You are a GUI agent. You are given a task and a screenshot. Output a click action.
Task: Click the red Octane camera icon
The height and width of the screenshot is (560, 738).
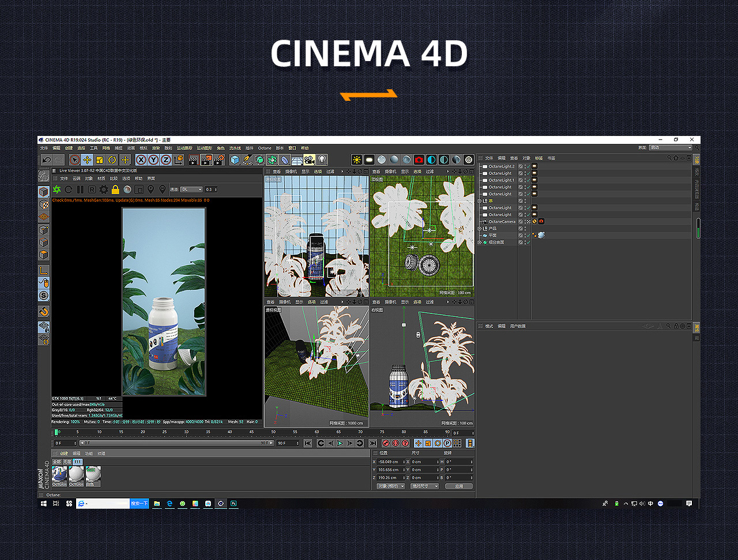419,160
